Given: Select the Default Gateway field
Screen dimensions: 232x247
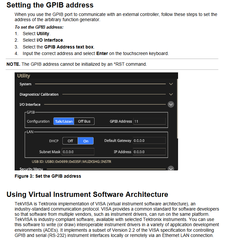Looking at the screenshot, I should click(149, 141).
